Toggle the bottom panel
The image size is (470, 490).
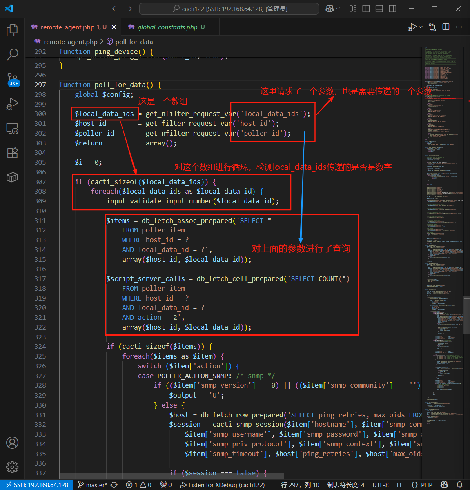click(379, 9)
